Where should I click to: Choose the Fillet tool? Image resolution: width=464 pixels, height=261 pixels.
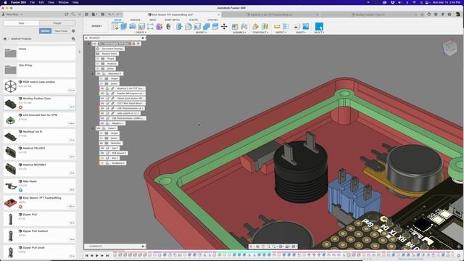coord(188,27)
